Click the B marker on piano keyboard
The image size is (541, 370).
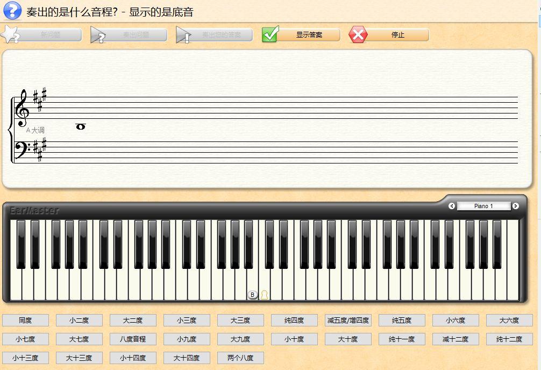click(x=253, y=295)
